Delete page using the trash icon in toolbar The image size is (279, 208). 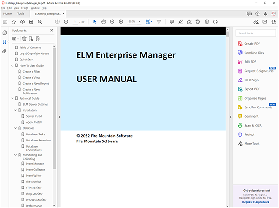pos(207,22)
